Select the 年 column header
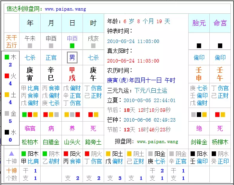Screen dimensions: 234x185 tap(30, 23)
